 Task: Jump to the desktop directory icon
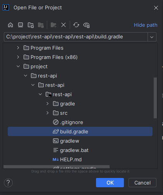pyautogui.click(x=21, y=25)
